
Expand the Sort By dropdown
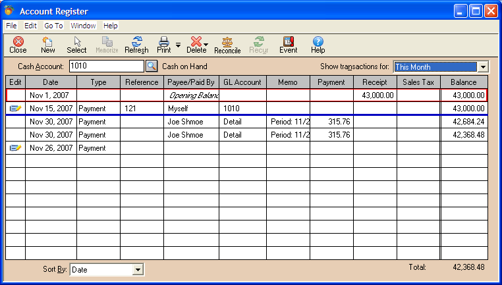138,270
